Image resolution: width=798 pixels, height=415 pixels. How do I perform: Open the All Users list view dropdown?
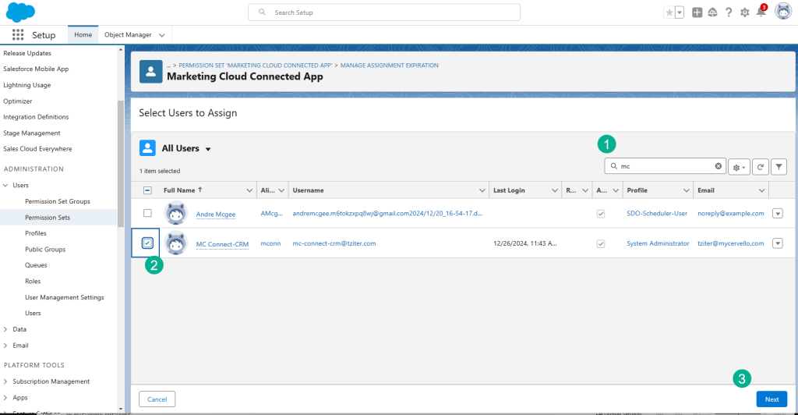pyautogui.click(x=208, y=149)
